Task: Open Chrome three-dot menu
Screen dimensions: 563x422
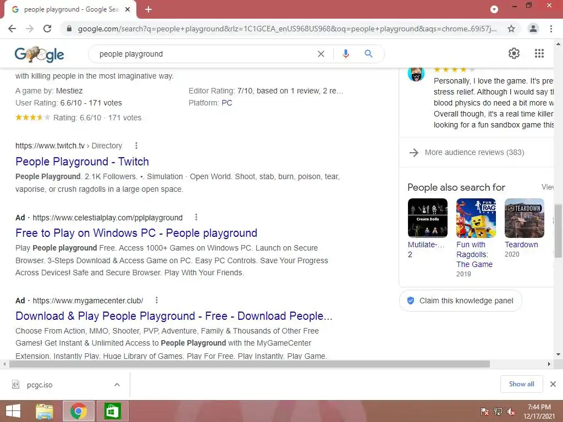Action: click(x=551, y=29)
